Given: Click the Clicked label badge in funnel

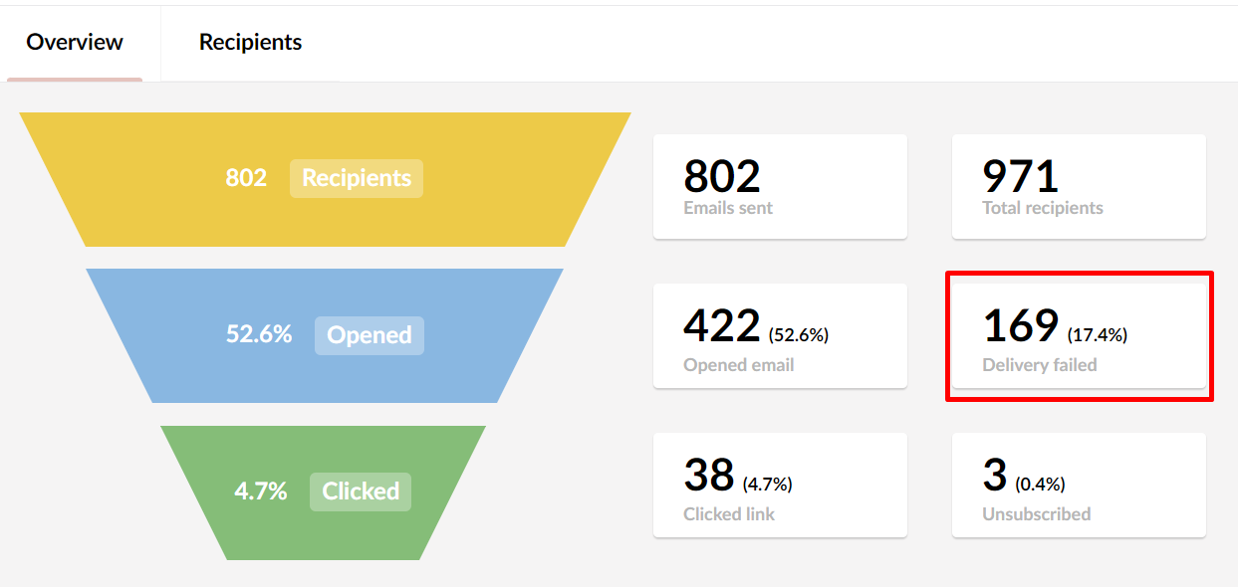Looking at the screenshot, I should (361, 491).
